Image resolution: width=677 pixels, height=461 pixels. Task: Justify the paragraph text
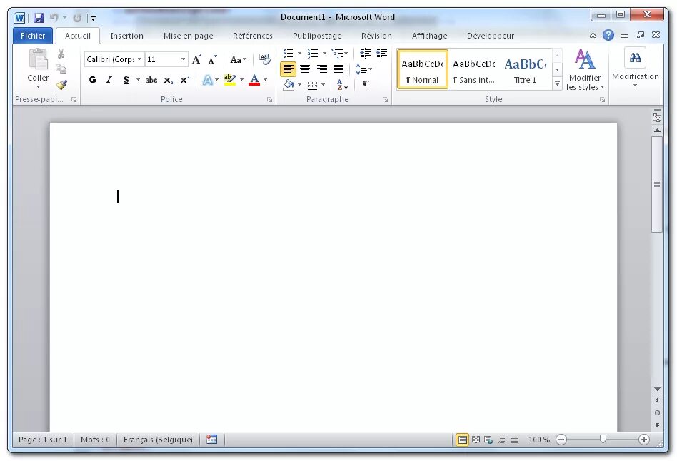(x=338, y=69)
